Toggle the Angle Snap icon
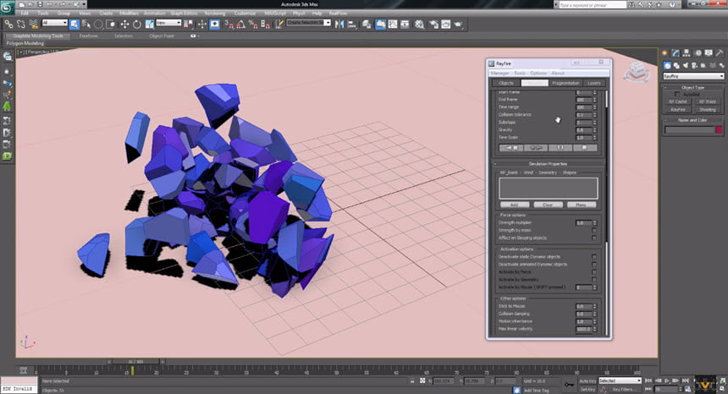 241,24
